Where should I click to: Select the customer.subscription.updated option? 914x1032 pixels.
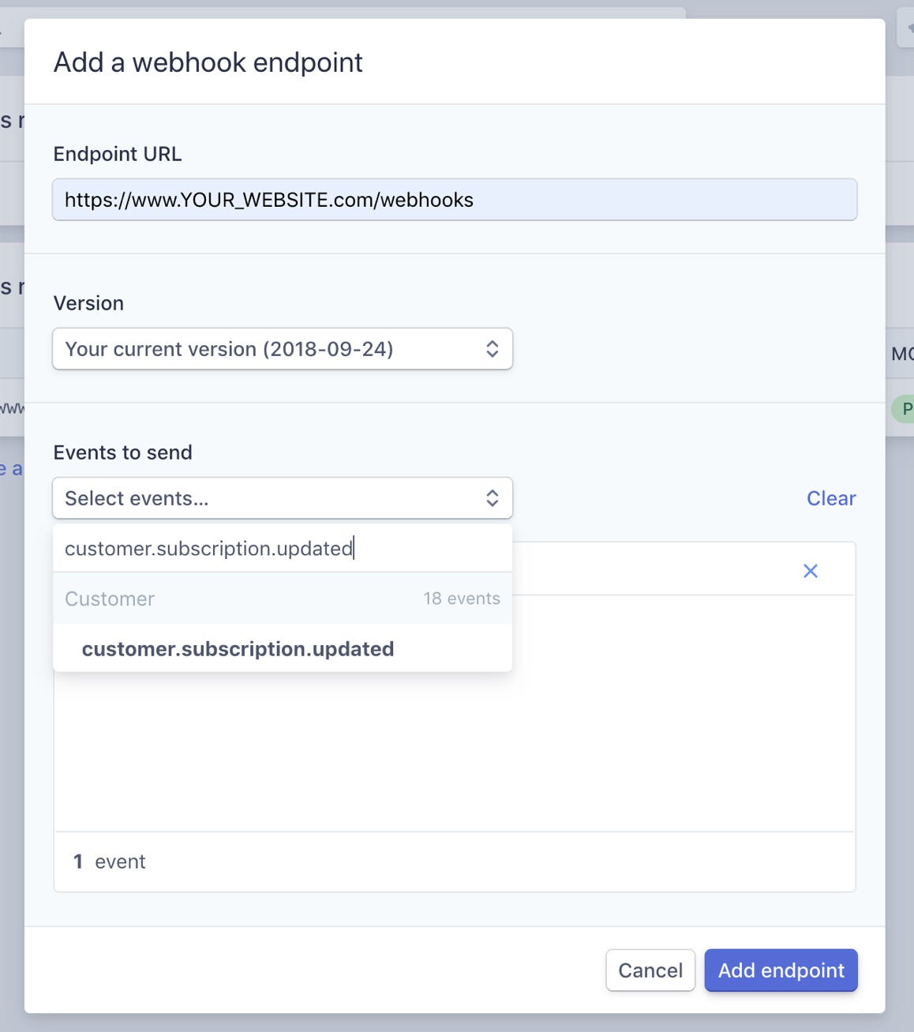[238, 649]
